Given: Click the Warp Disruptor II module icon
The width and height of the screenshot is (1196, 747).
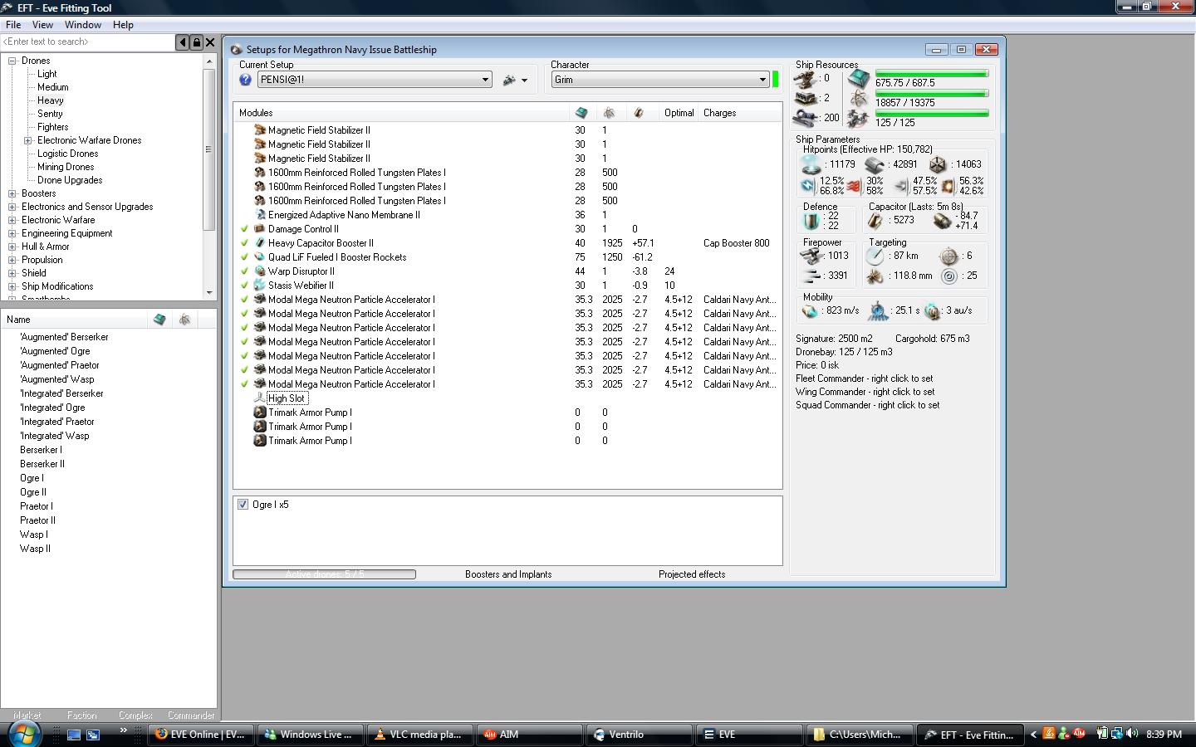Looking at the screenshot, I should click(x=259, y=271).
